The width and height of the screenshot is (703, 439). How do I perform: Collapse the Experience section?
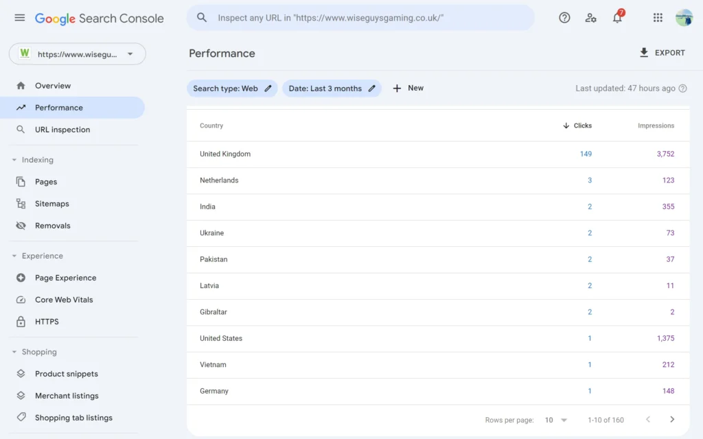tap(14, 256)
